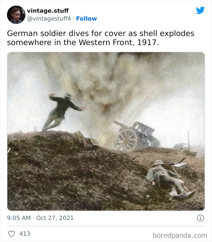Open the tweet info circle icon
Screen dimensions: 212x242
pyautogui.click(x=200, y=218)
